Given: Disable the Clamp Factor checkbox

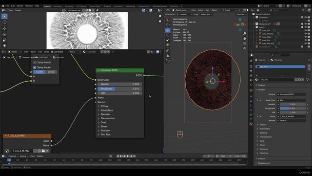Looking at the screenshot, I should point(35,67).
